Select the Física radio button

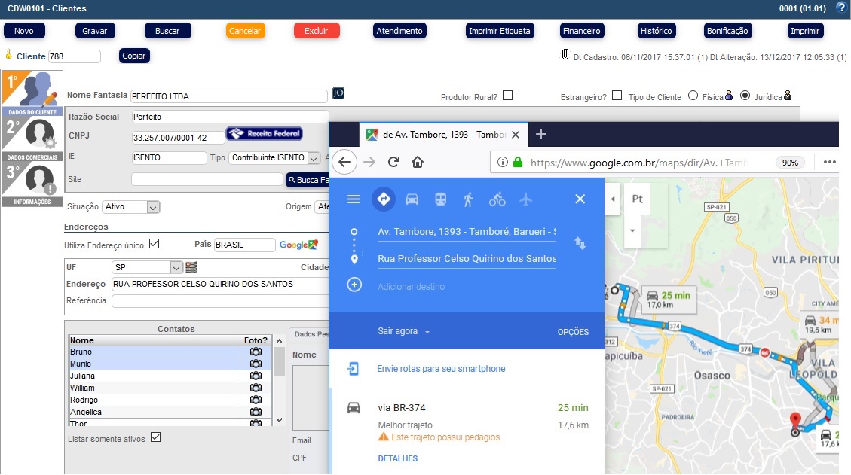pos(691,95)
